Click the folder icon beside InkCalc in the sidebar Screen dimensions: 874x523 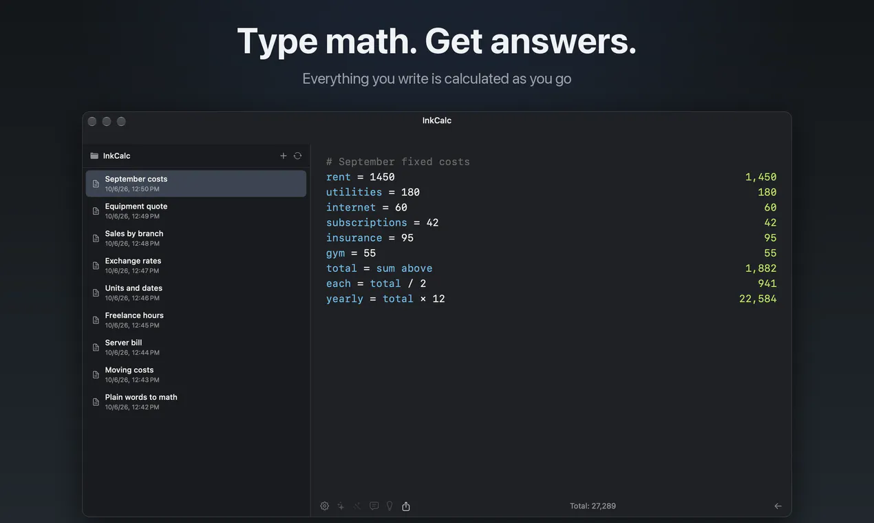pyautogui.click(x=94, y=156)
